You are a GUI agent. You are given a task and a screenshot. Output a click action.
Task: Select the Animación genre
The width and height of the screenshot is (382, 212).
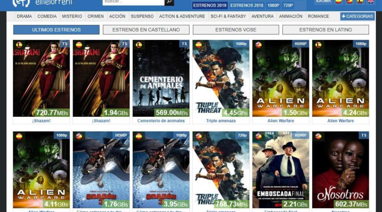pyautogui.click(x=291, y=16)
